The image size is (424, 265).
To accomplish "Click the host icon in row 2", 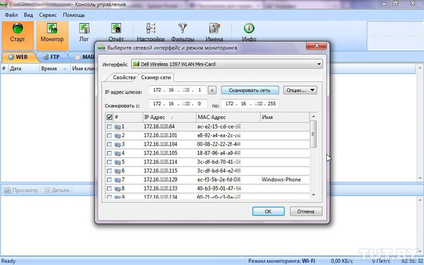I will coord(118,136).
